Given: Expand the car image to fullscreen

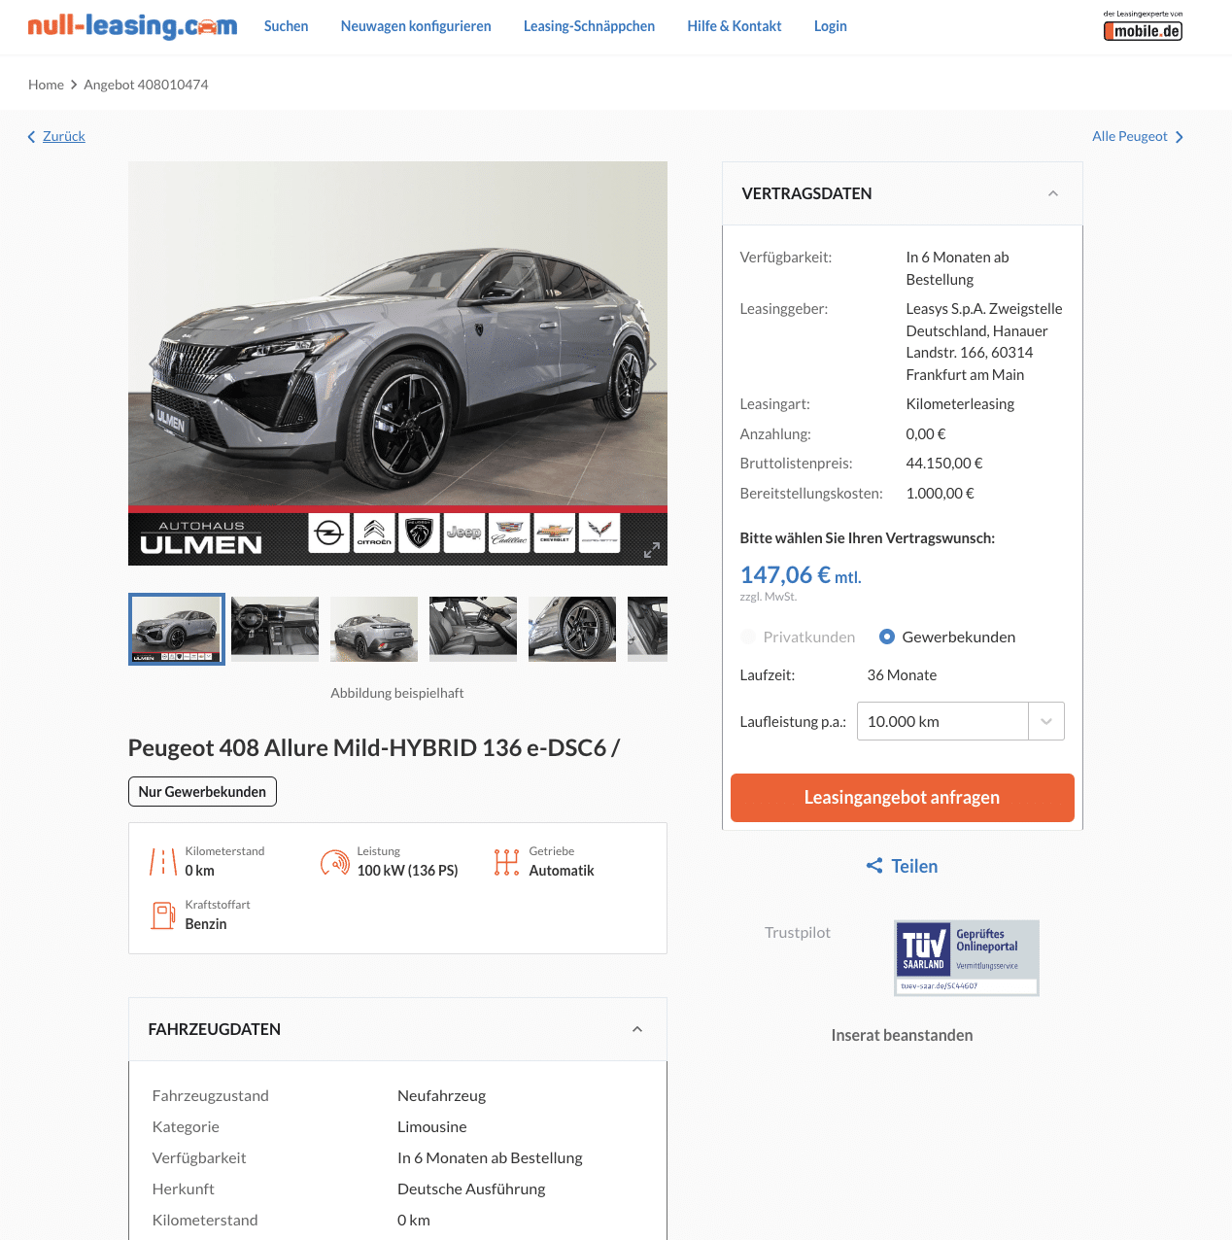Looking at the screenshot, I should pos(652,550).
